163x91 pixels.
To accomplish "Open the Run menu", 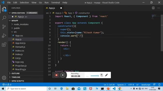I will point(46,3).
